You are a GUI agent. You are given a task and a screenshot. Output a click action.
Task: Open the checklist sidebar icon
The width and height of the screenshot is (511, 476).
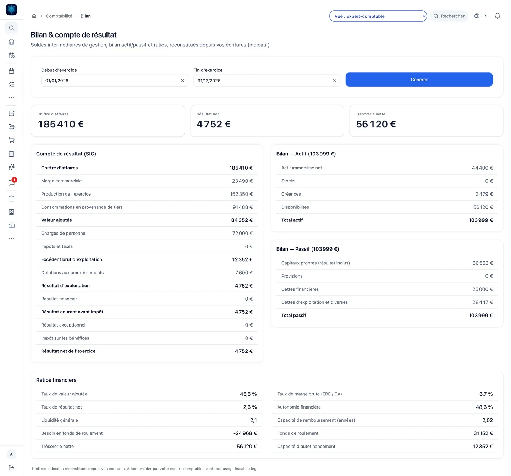click(11, 84)
